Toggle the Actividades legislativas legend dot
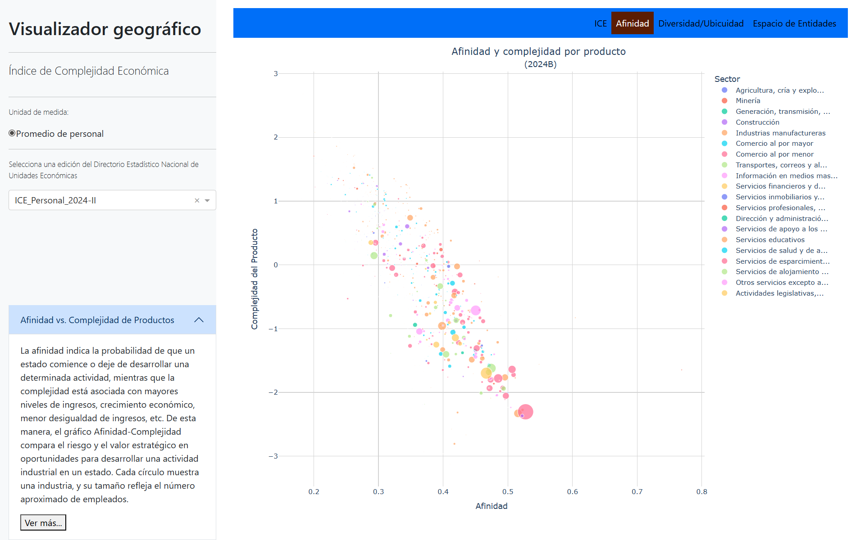Screen dimensions: 865x540 point(724,293)
